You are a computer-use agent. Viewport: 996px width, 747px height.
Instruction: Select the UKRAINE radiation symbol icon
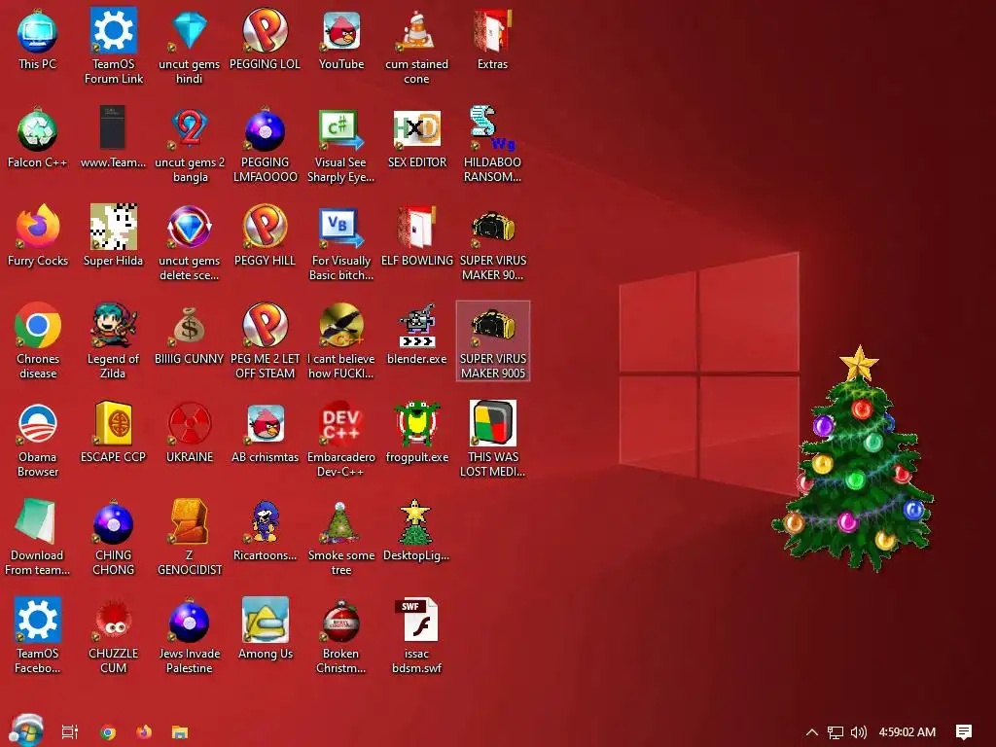pos(190,433)
